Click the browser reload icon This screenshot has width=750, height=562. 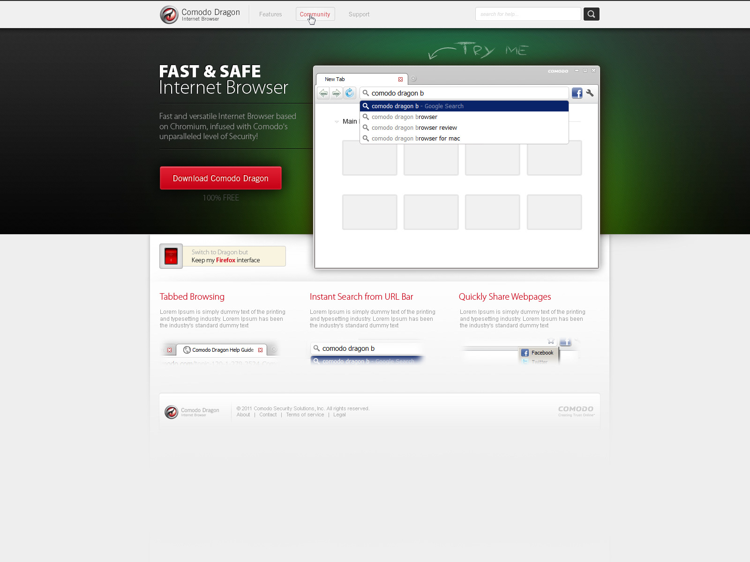coord(350,93)
